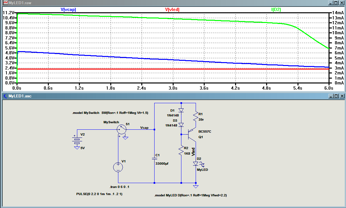Select the D1 diode symbol
346x208 pixels.
pos(181,110)
